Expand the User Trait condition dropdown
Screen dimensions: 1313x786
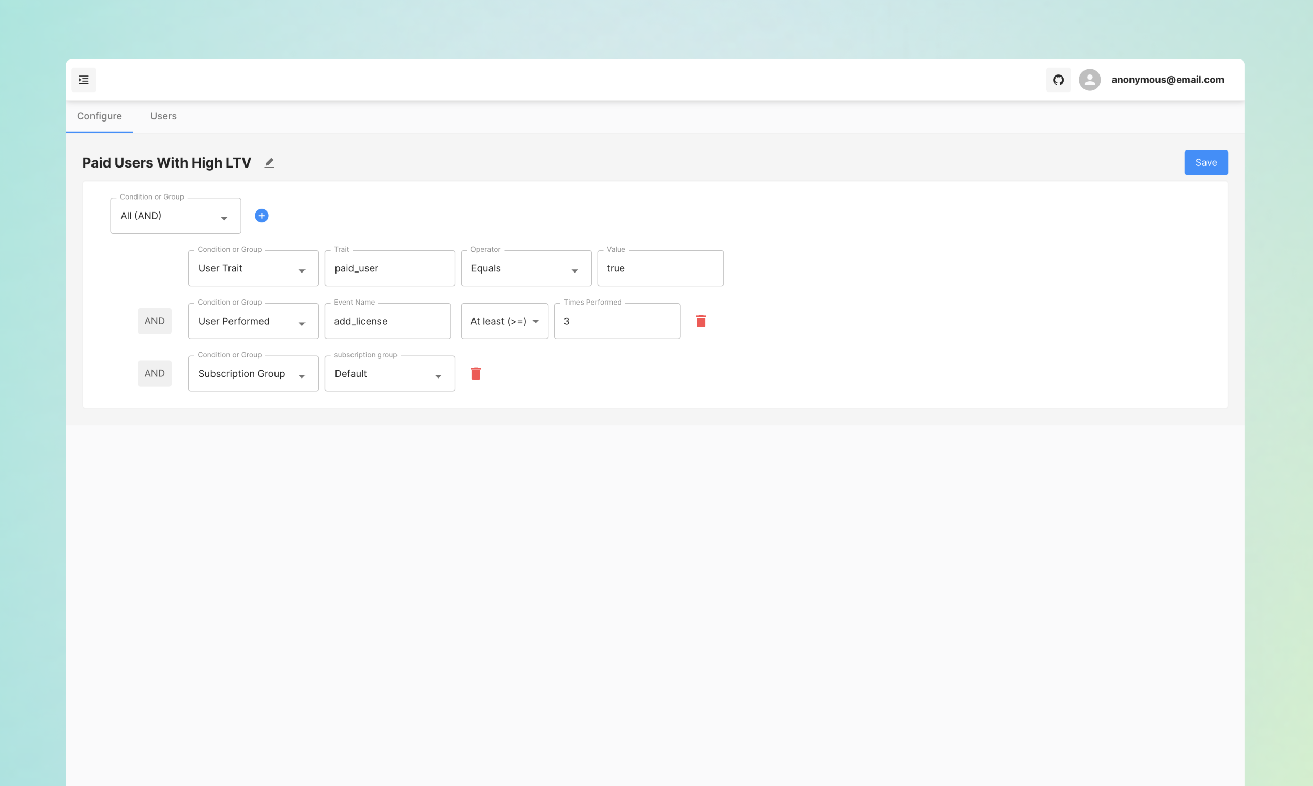[253, 268]
